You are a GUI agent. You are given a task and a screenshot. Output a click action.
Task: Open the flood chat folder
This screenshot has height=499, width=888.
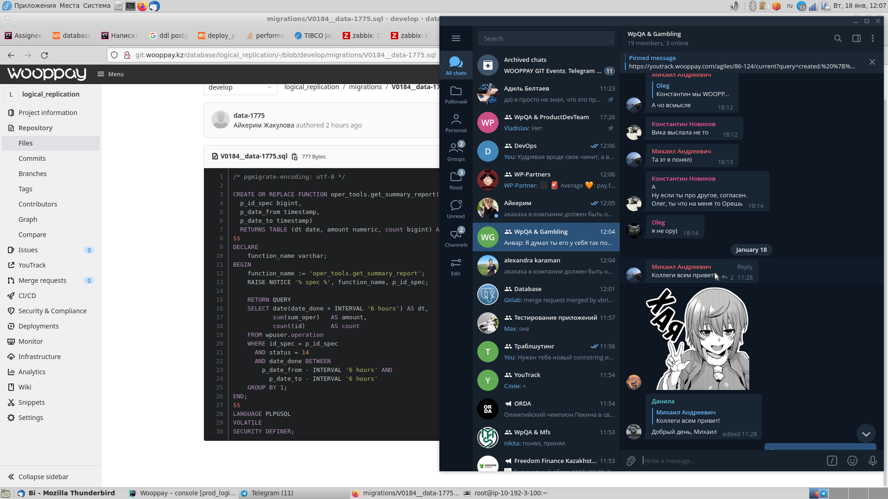tap(456, 180)
